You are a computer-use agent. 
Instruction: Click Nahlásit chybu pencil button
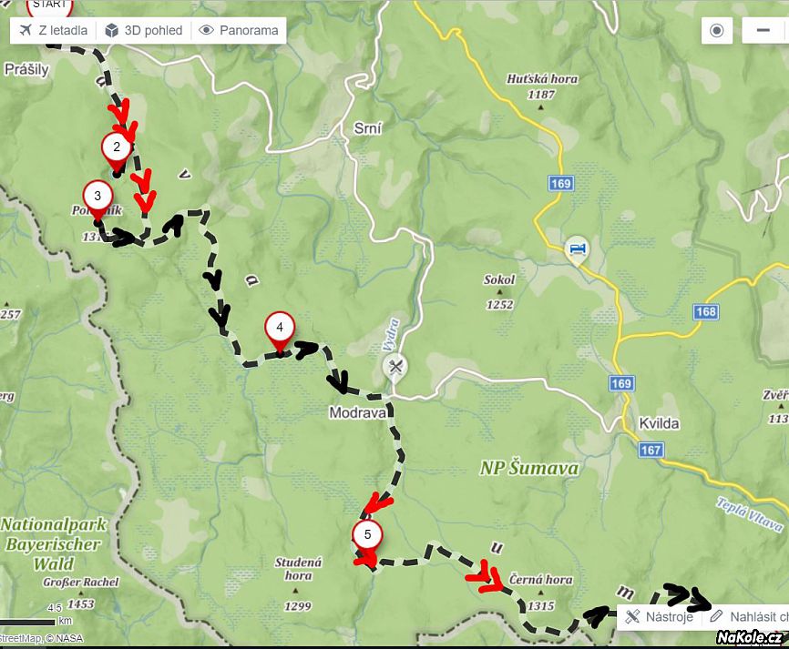(747, 617)
